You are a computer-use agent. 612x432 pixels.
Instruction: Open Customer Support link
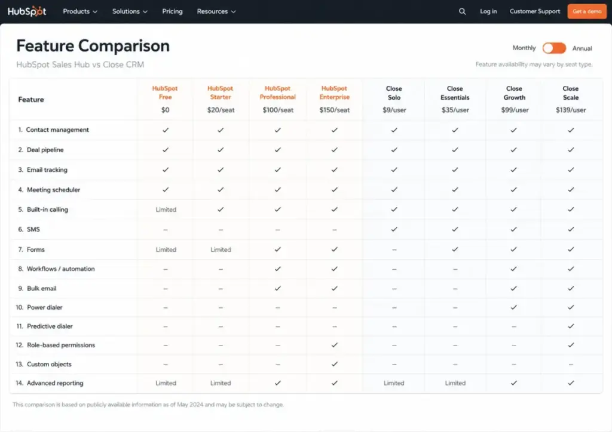click(535, 11)
